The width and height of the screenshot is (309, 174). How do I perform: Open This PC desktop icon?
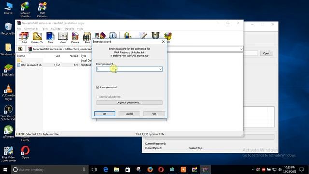coord(8,8)
